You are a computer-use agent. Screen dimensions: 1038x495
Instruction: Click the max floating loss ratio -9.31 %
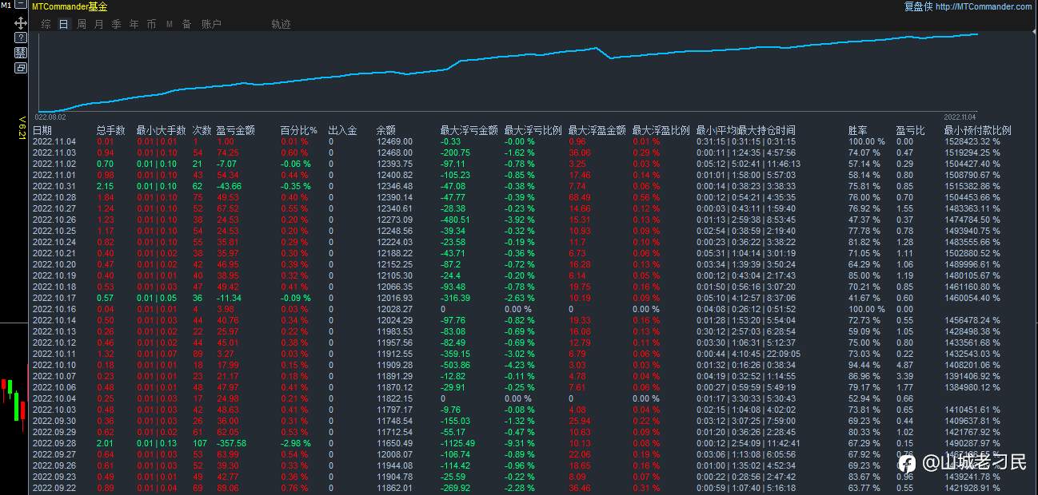coord(521,443)
